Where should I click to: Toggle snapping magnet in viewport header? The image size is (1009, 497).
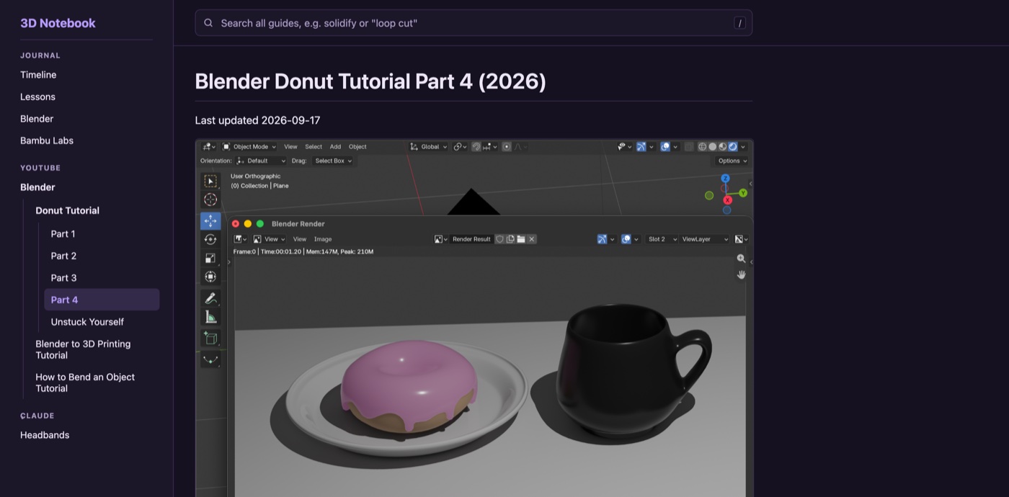coord(476,147)
